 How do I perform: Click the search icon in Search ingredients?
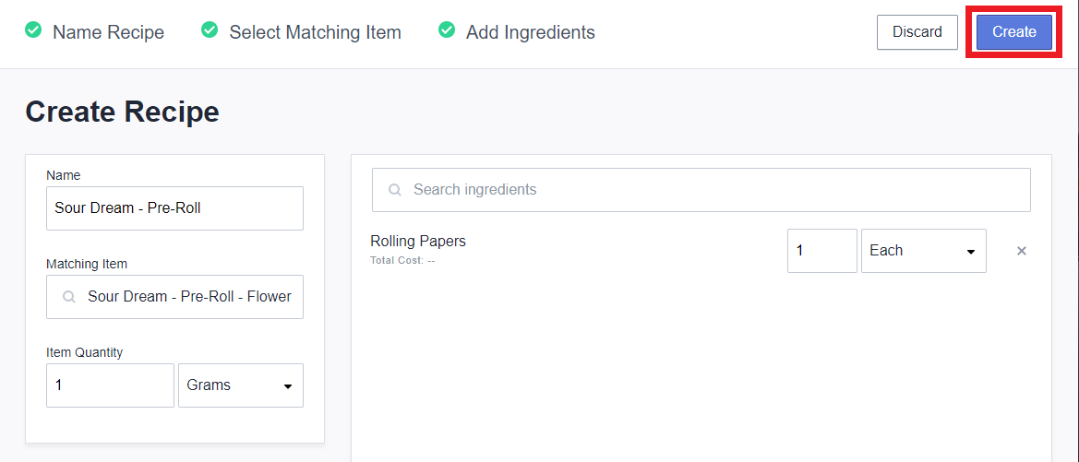pos(395,190)
